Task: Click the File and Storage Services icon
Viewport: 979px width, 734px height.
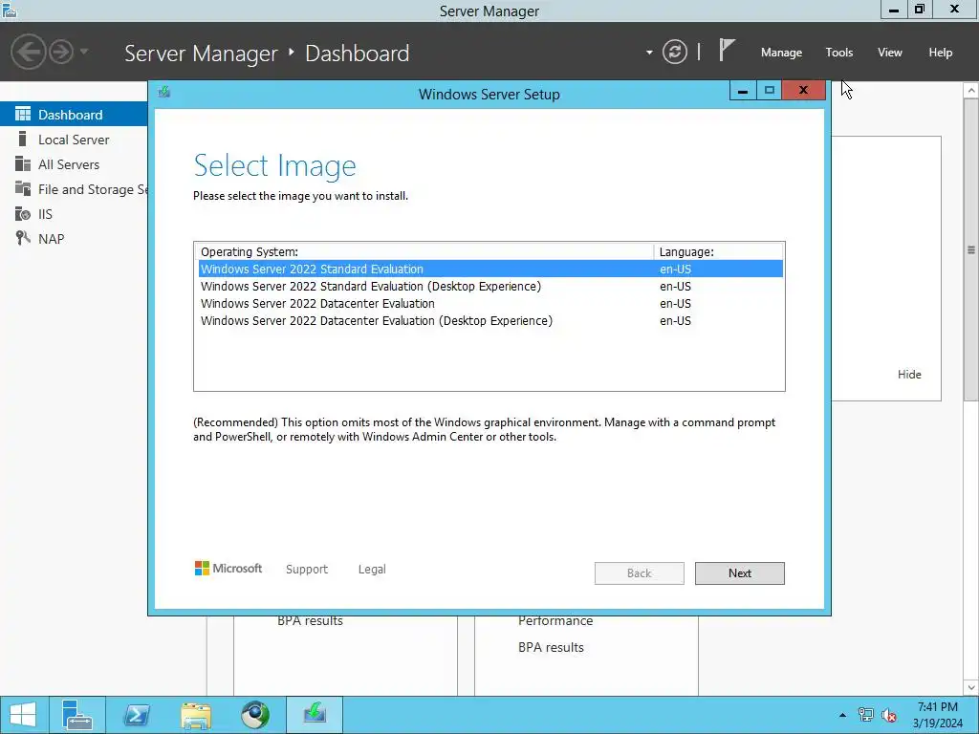Action: [x=23, y=188]
